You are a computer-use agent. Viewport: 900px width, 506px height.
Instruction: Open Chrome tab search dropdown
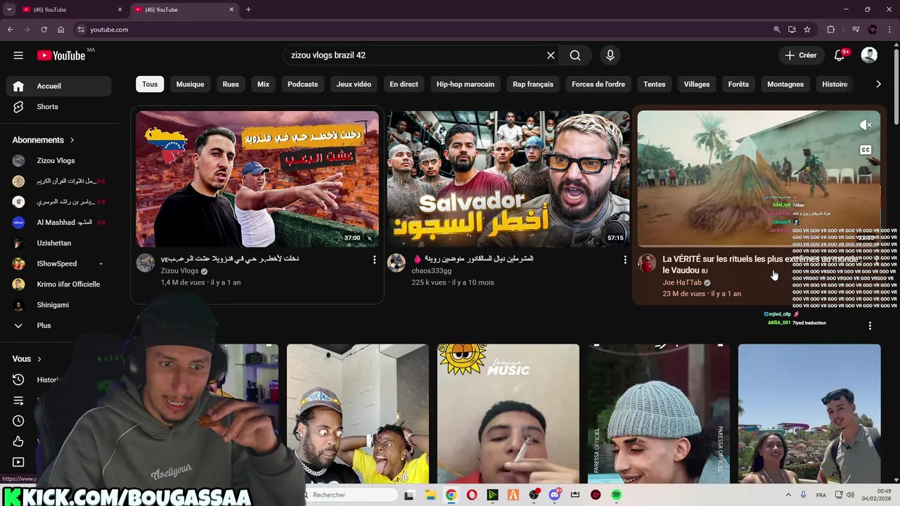(x=9, y=10)
